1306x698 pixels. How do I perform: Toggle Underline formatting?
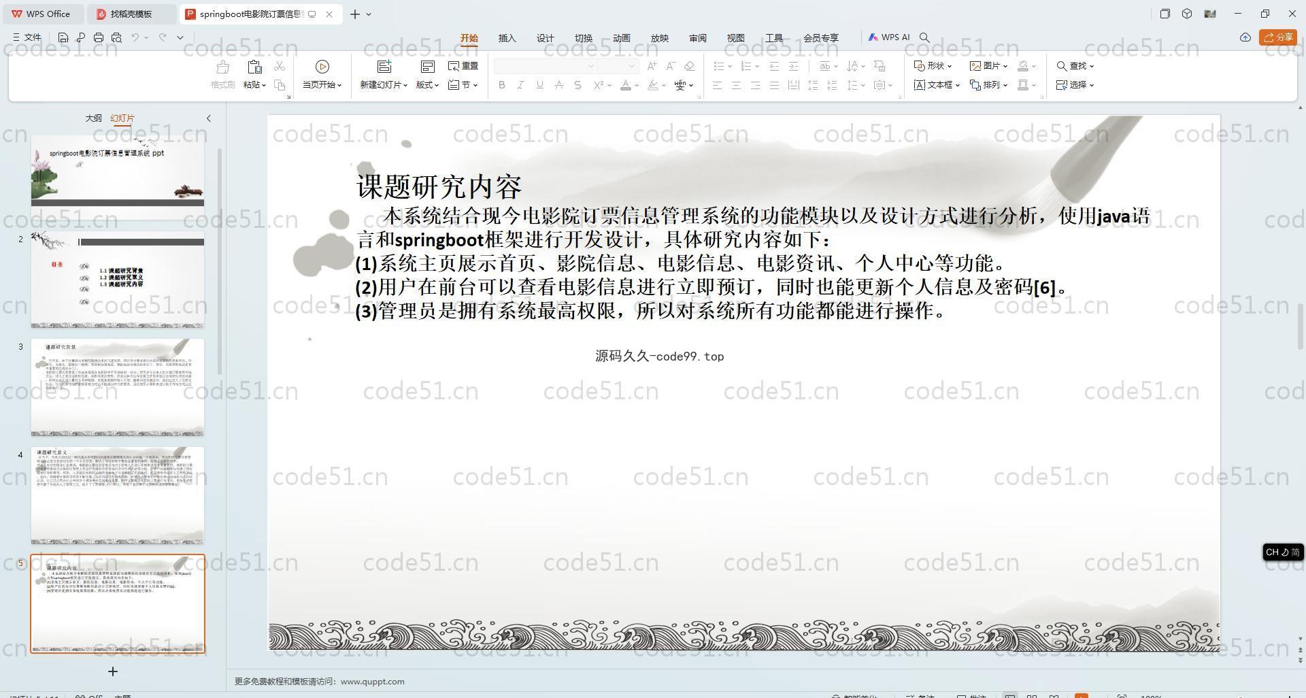tap(539, 85)
